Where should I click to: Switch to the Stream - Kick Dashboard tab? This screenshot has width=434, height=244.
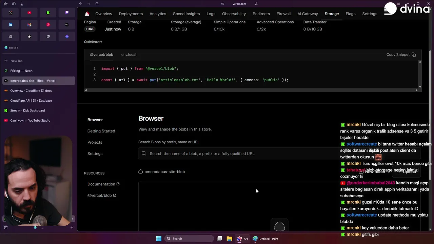(39, 110)
